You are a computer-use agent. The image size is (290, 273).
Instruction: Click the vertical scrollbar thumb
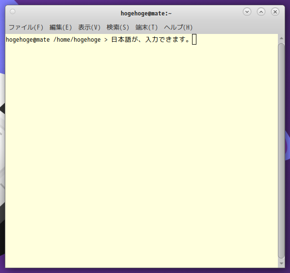pos(281,151)
